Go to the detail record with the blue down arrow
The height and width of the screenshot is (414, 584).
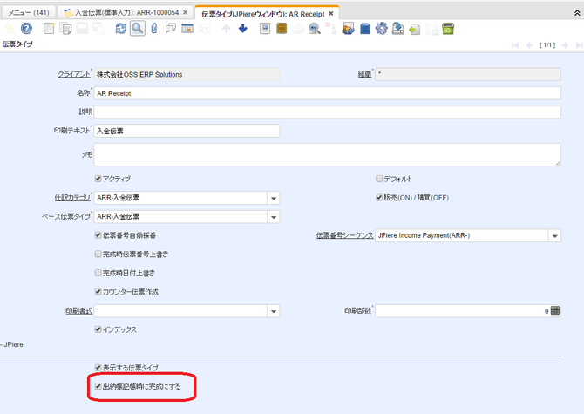(243, 28)
